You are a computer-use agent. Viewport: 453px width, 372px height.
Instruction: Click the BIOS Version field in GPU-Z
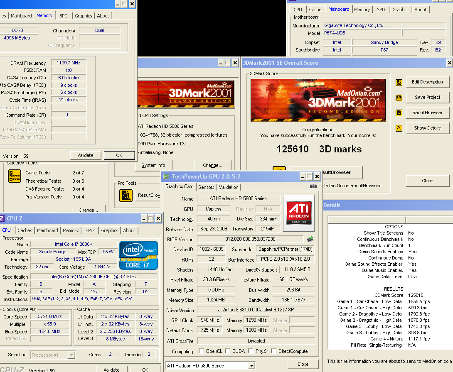250,239
